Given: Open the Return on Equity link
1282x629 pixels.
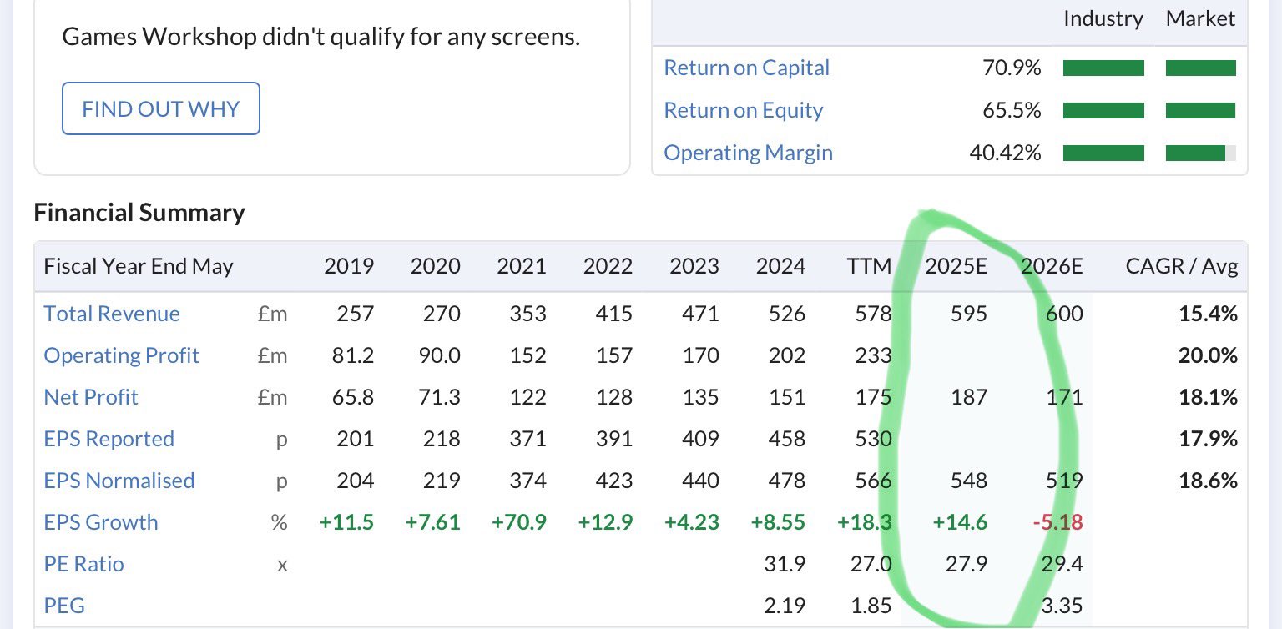Looking at the screenshot, I should [743, 110].
